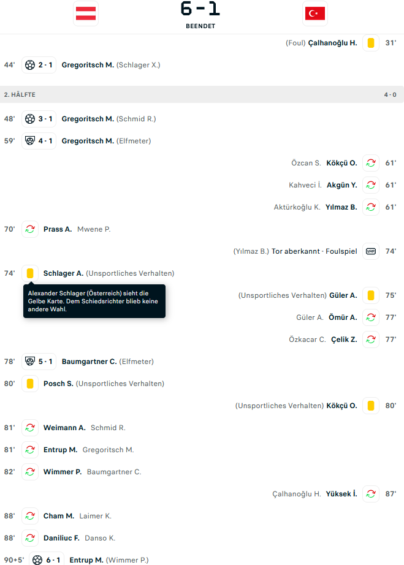
Task: Click Schlager A. yellow card icon
Action: (x=30, y=273)
